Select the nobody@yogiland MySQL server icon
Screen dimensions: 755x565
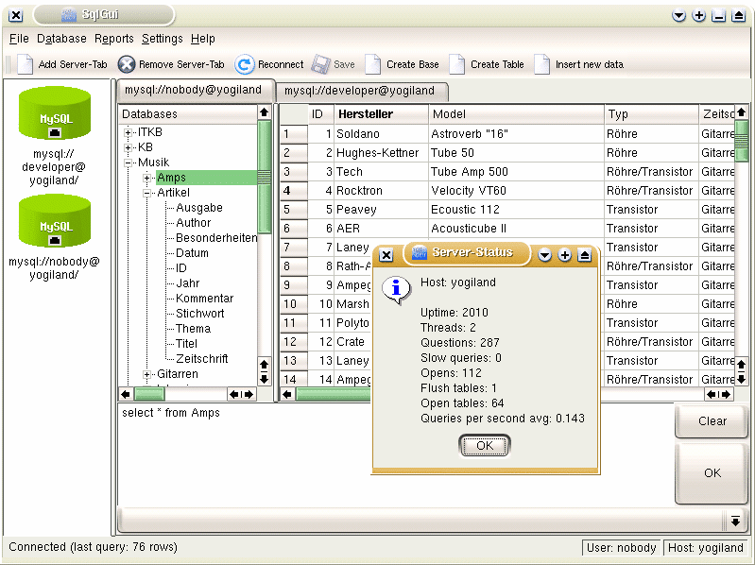[55, 221]
